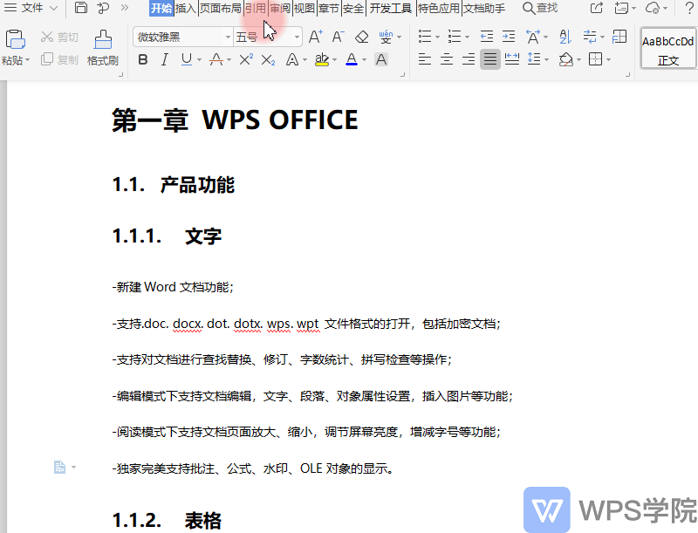Decrease font size with A- icon
The height and width of the screenshot is (533, 698).
tap(339, 37)
